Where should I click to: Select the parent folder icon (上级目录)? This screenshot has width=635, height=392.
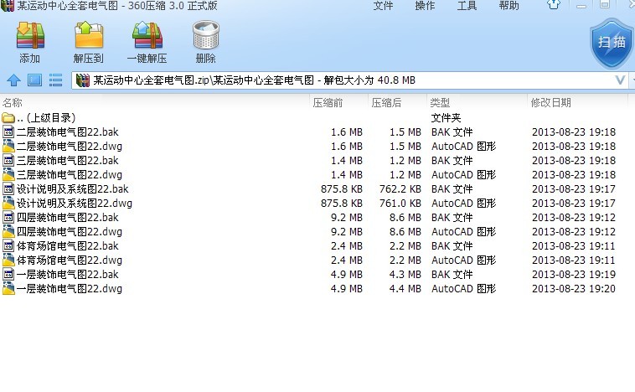(x=8, y=118)
